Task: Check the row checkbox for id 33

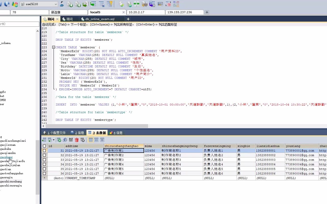Action: [x=44, y=160]
